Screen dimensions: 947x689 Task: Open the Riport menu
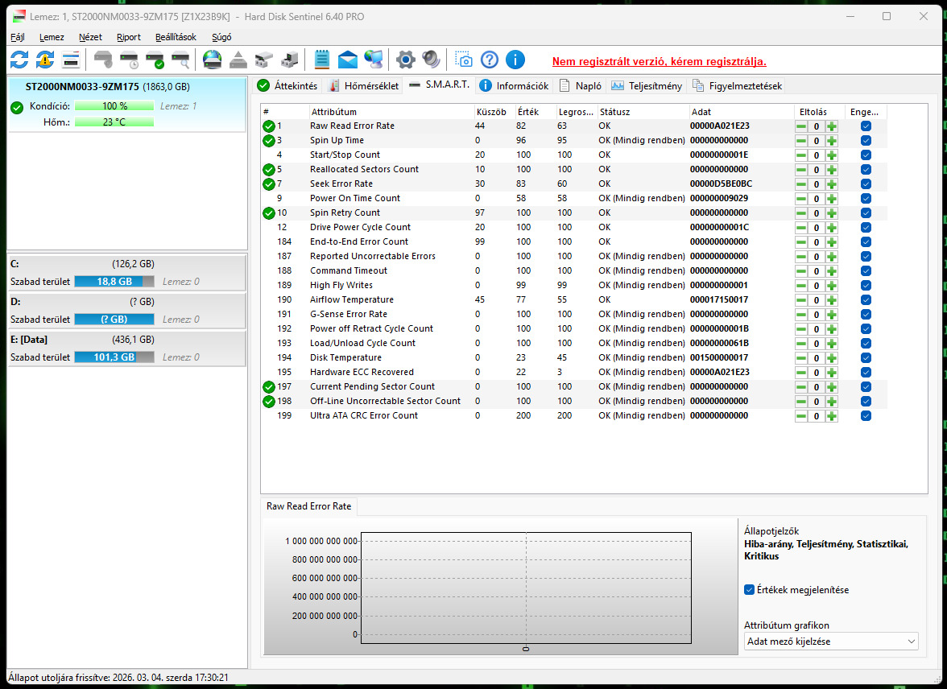point(129,37)
